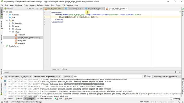Viewport: 184px width, 103px height.
Task: Open the Favorites tool window sidebar tab
Action: coord(1,74)
